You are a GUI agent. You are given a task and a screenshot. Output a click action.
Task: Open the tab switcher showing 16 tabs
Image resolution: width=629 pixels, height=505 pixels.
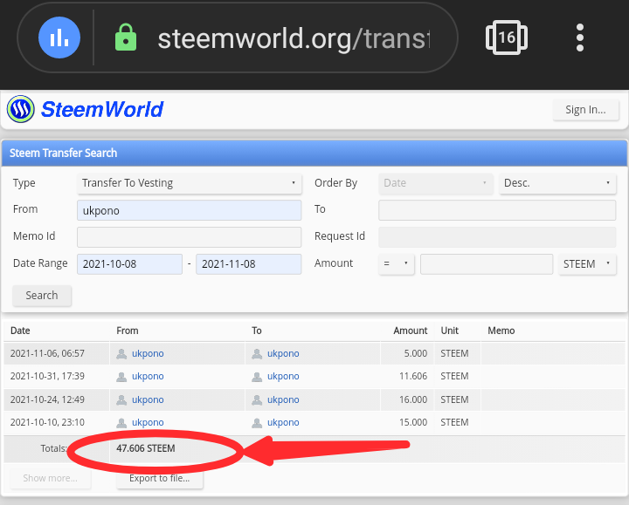click(506, 38)
